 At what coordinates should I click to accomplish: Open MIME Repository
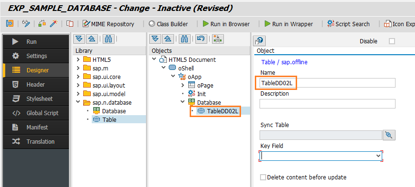pos(108,24)
